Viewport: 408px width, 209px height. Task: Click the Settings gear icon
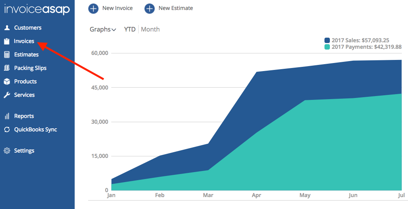(7, 151)
